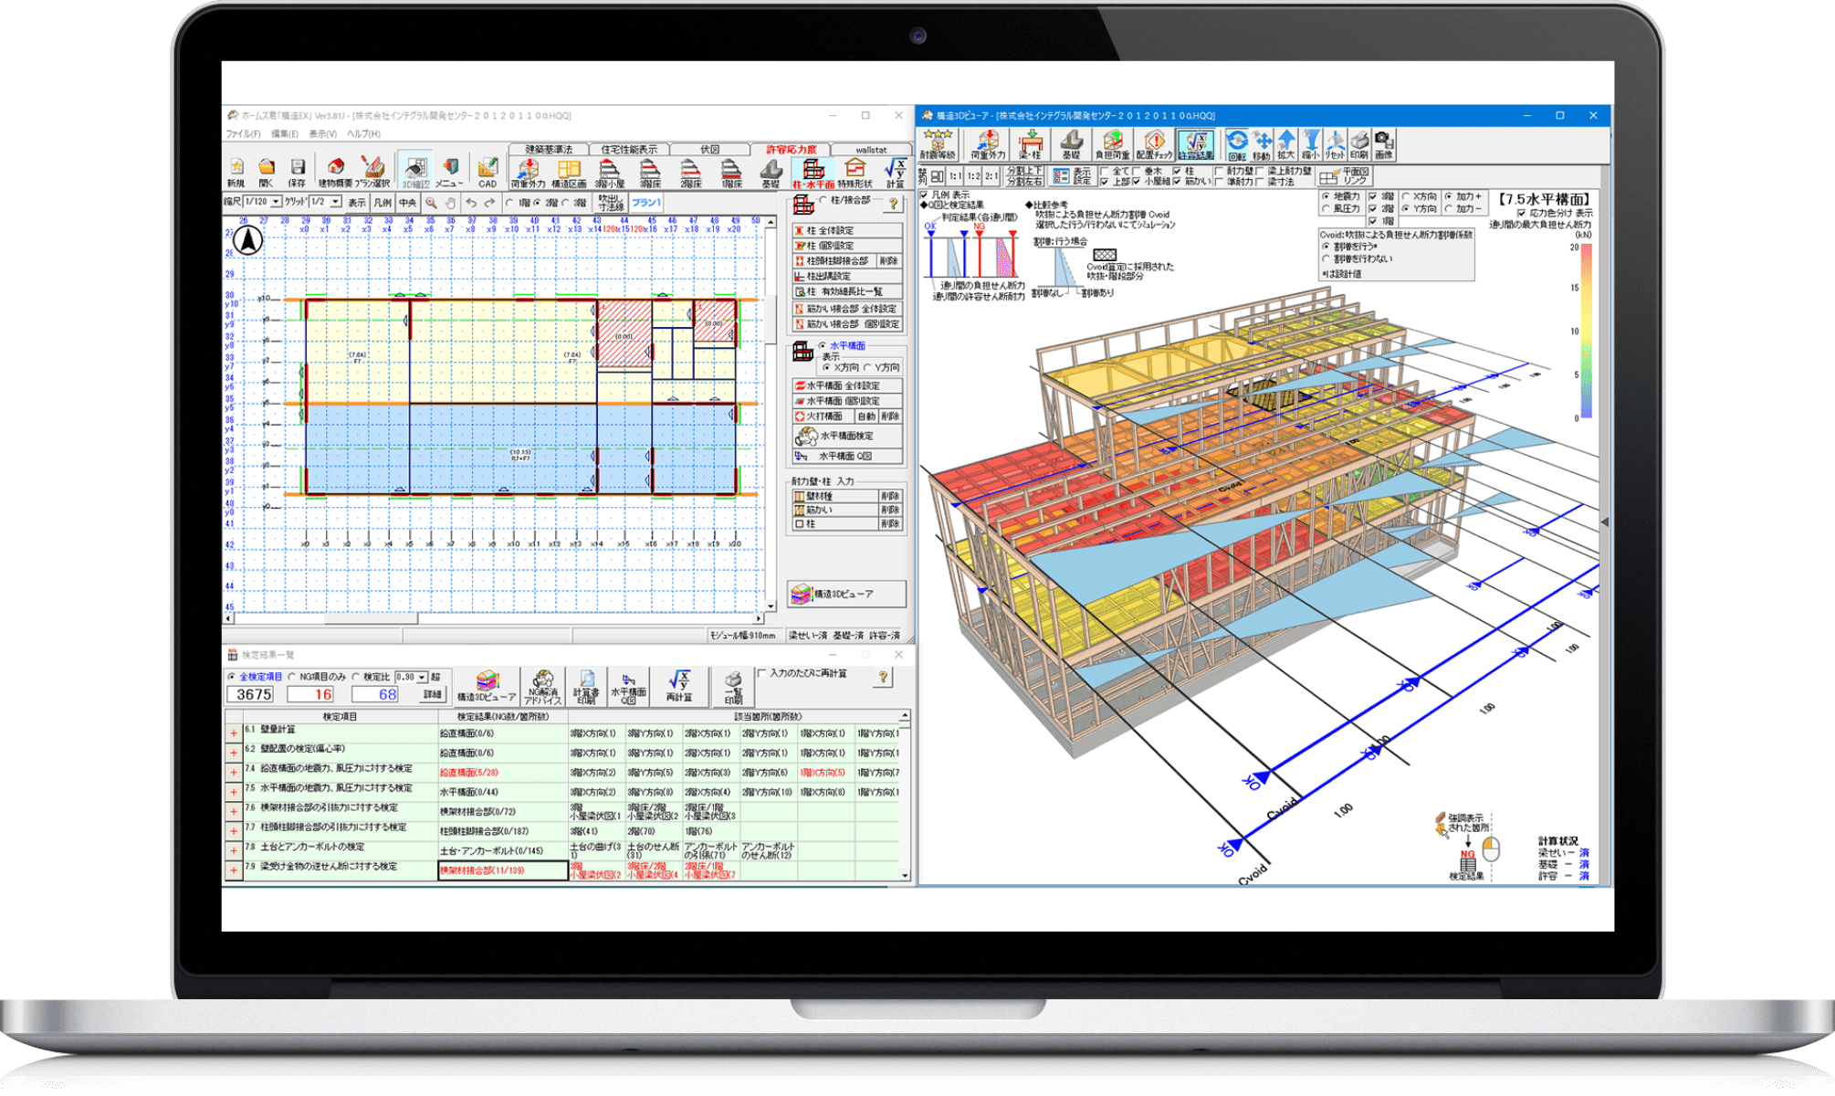The height and width of the screenshot is (1096, 1835).
Task: Toggle the 凡例 表示 checkbox
Action: [x=924, y=195]
